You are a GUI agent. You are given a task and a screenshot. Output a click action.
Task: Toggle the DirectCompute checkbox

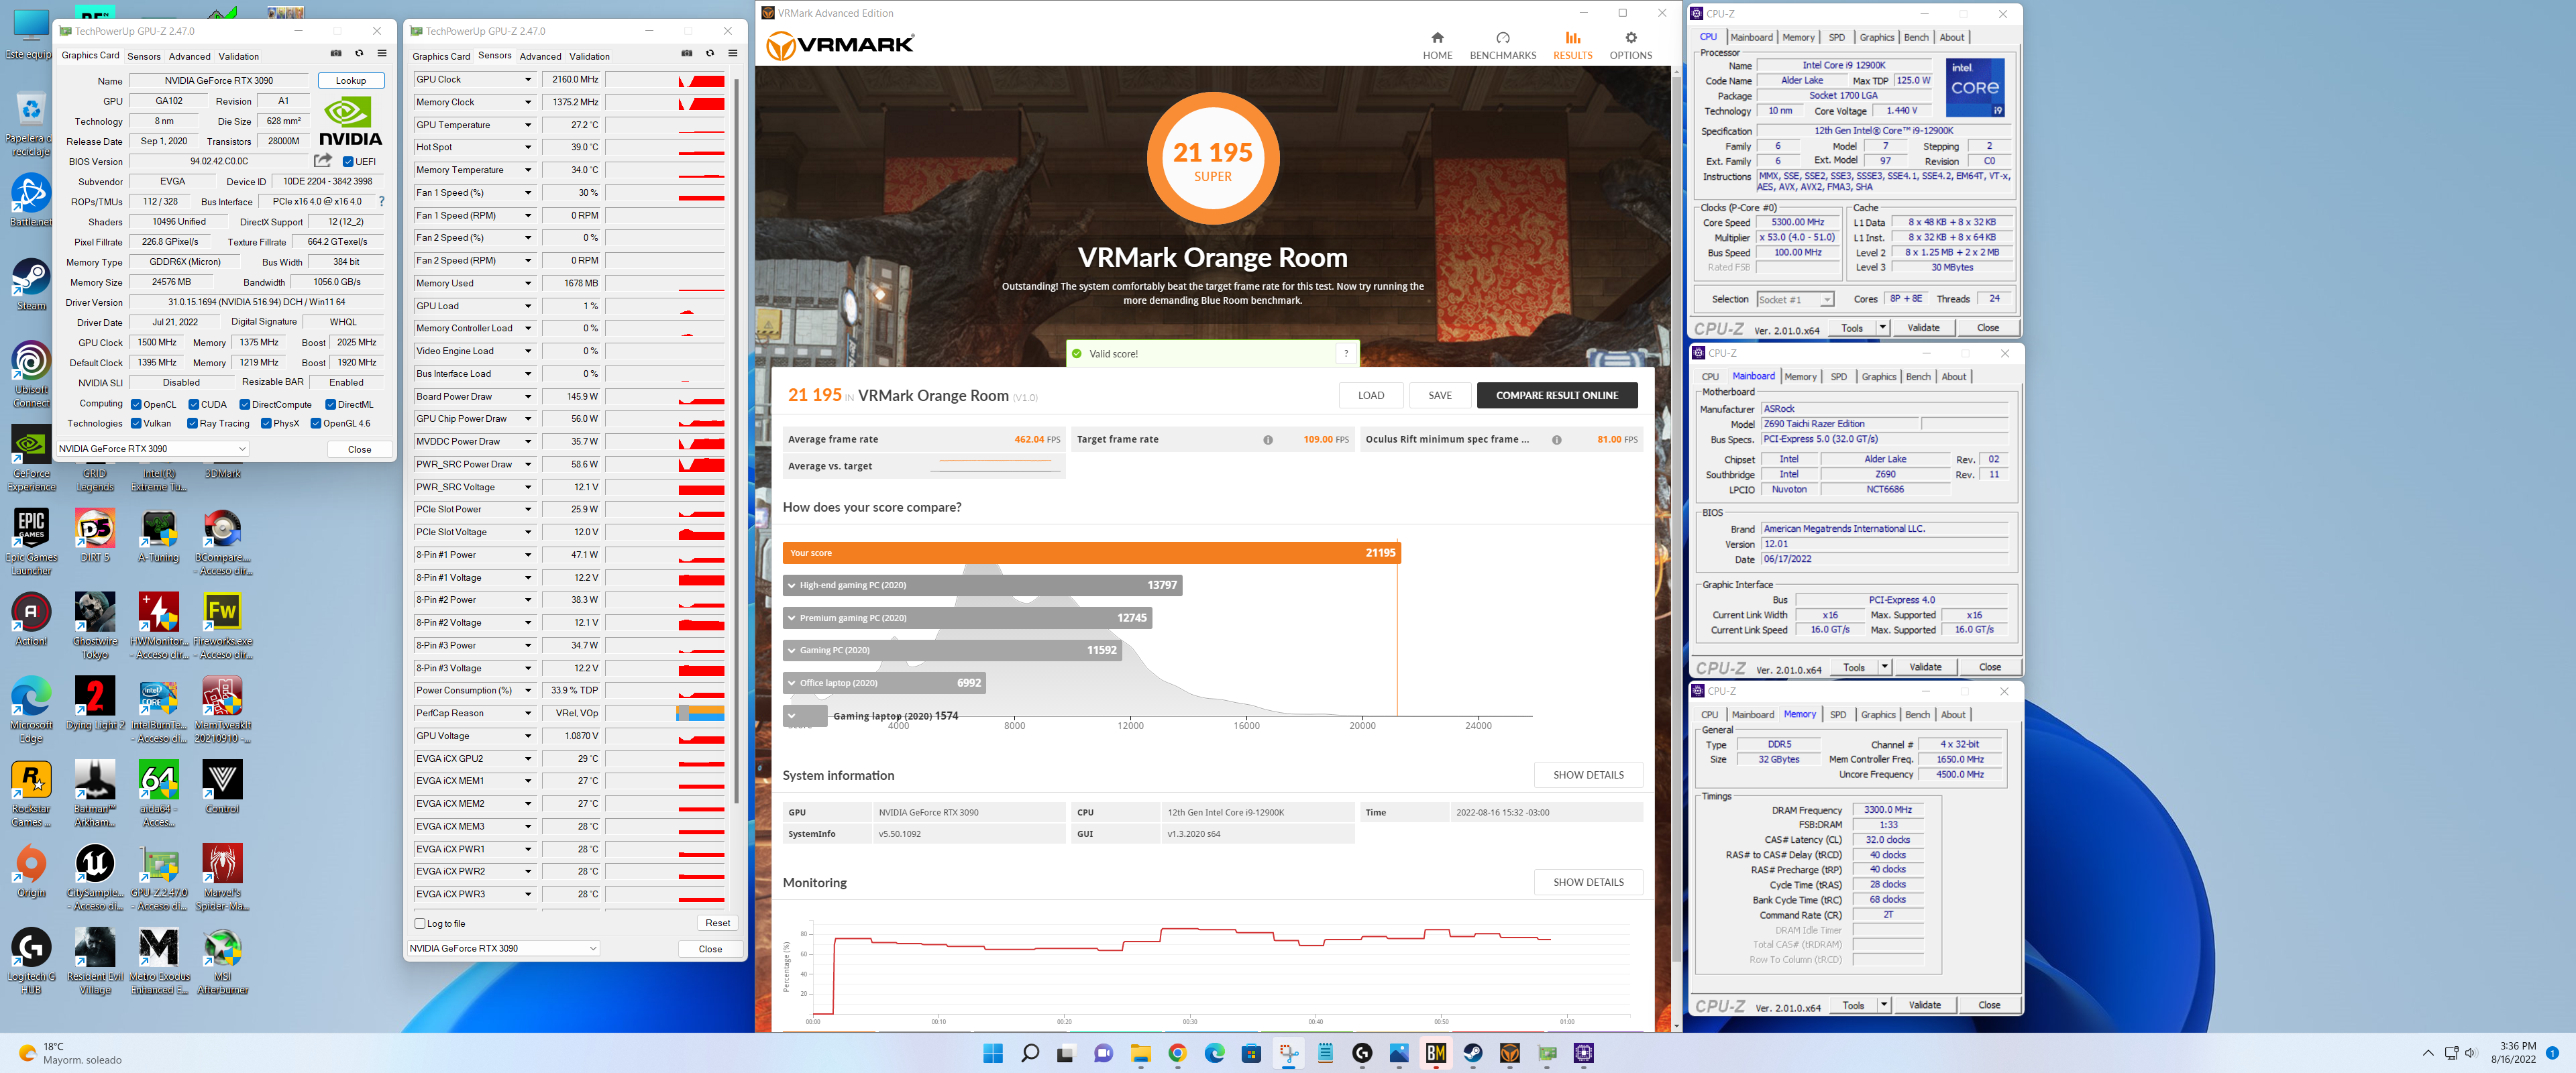[245, 405]
